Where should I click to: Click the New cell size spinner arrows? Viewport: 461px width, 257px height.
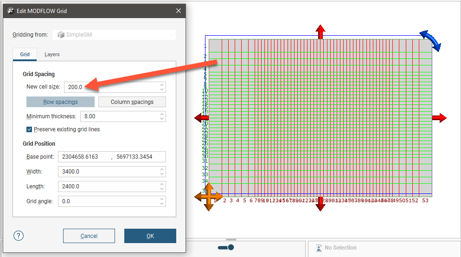pos(161,87)
